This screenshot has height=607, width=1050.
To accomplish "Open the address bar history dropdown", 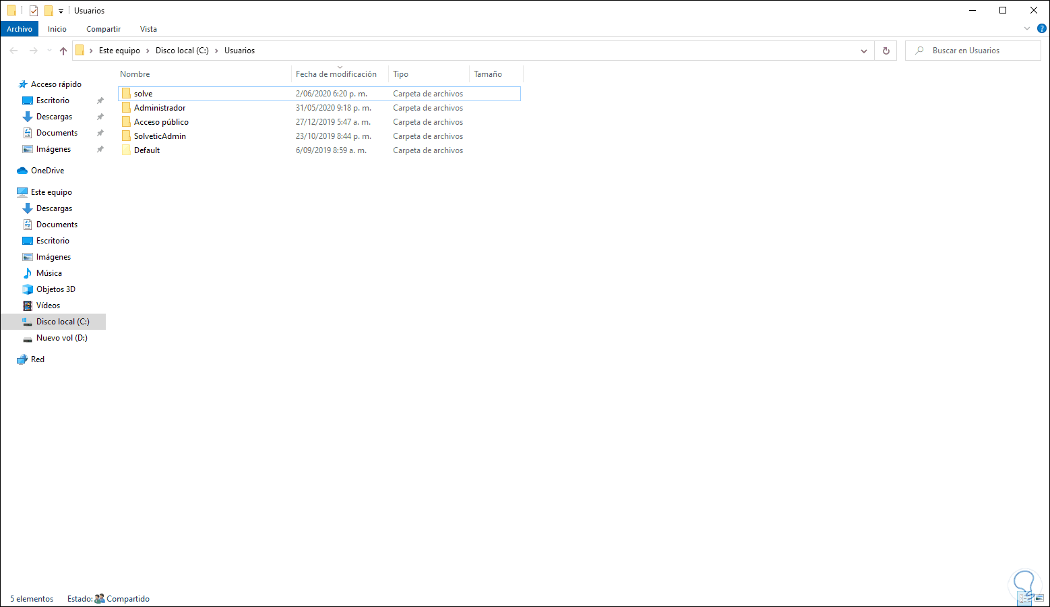I will [x=864, y=51].
